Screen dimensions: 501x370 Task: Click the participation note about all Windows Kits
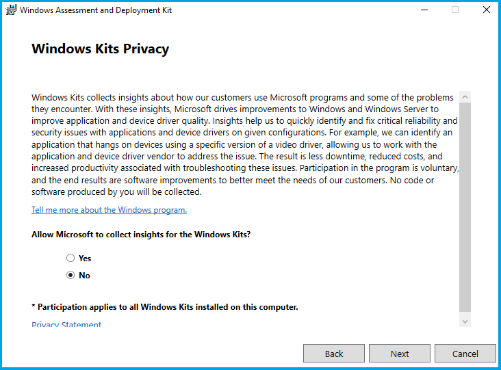[165, 307]
